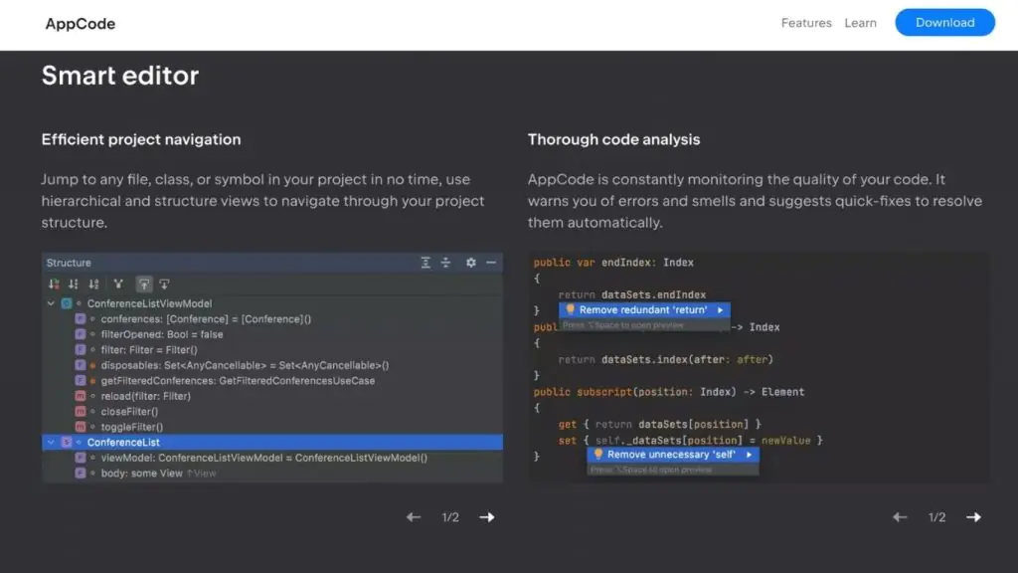The height and width of the screenshot is (573, 1018).
Task: Open submenu arrow on Remove redundant 'return' popup
Action: click(x=721, y=309)
